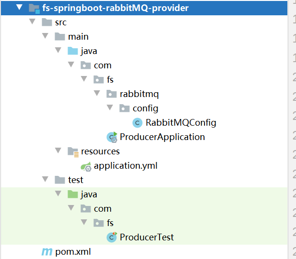This screenshot has height=259, width=296.
Task: Collapse the fs package arrow under test
Action: tap(84, 222)
